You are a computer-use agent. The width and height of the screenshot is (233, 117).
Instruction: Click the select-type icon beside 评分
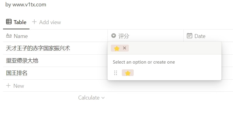114,36
